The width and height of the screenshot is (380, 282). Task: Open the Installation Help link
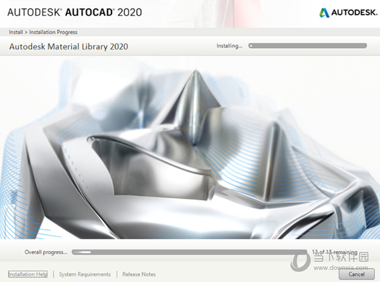(28, 274)
